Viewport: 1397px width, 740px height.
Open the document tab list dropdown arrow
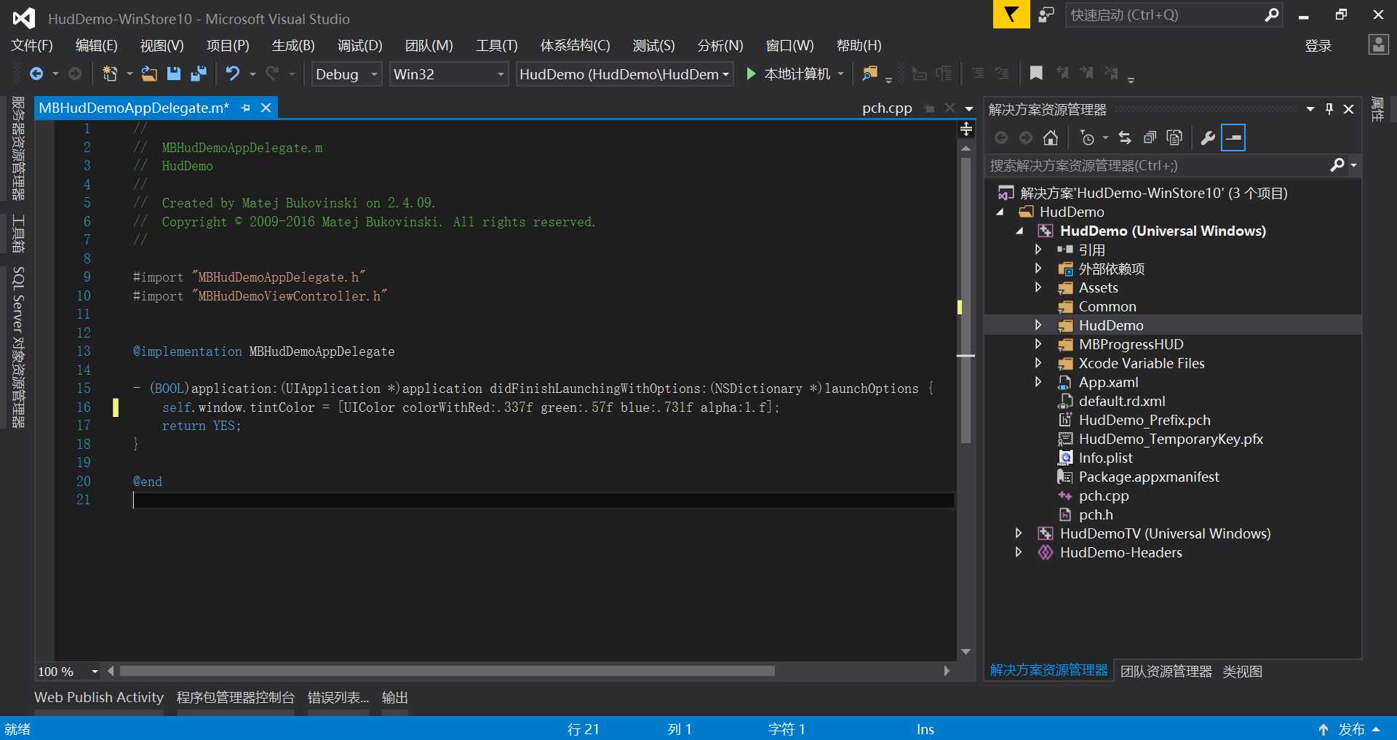click(969, 108)
